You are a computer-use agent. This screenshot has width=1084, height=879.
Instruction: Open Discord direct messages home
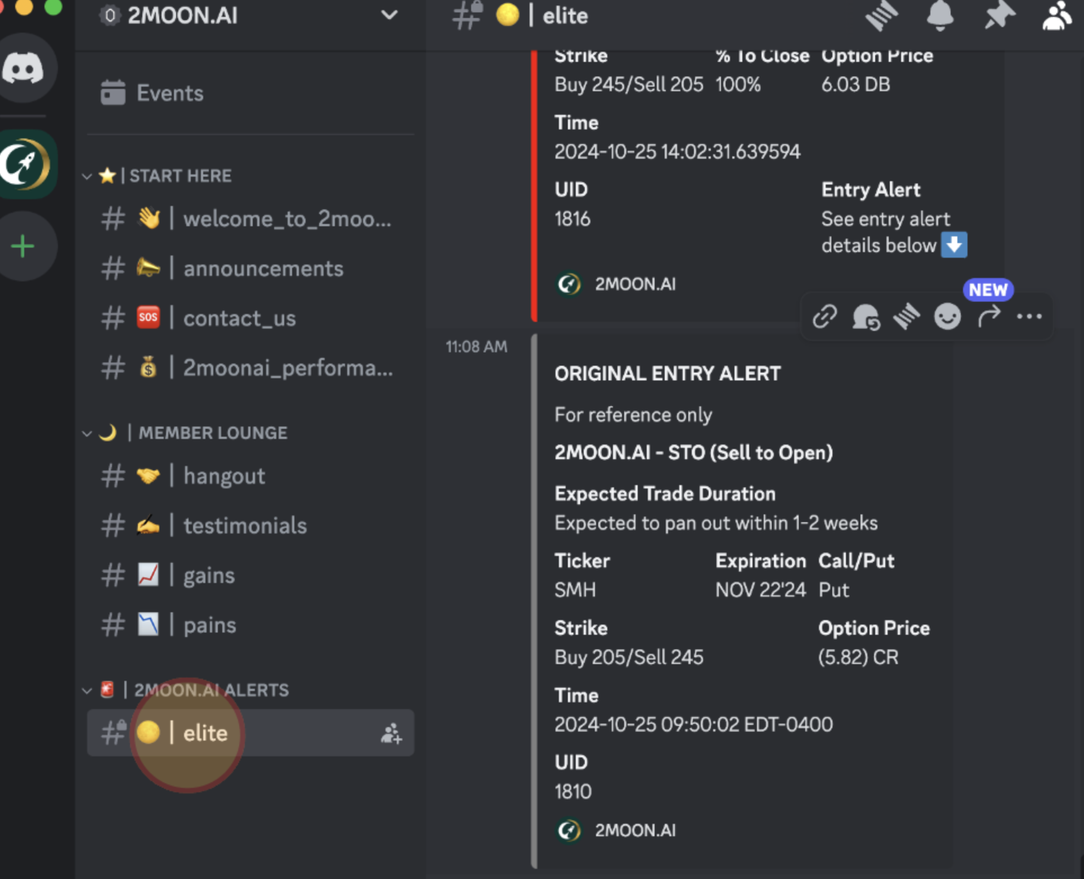click(24, 69)
